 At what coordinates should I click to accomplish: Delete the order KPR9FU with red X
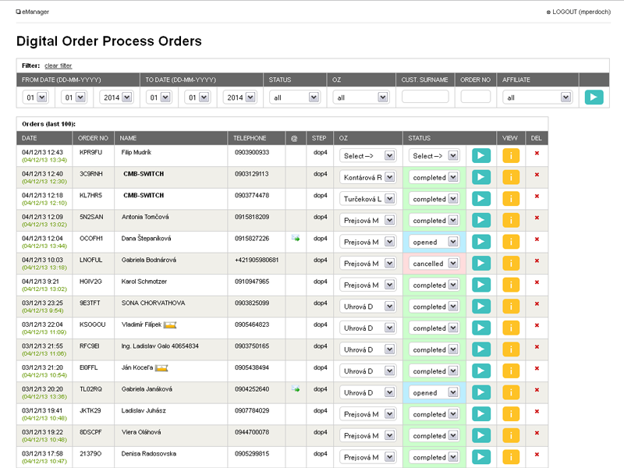[537, 153]
